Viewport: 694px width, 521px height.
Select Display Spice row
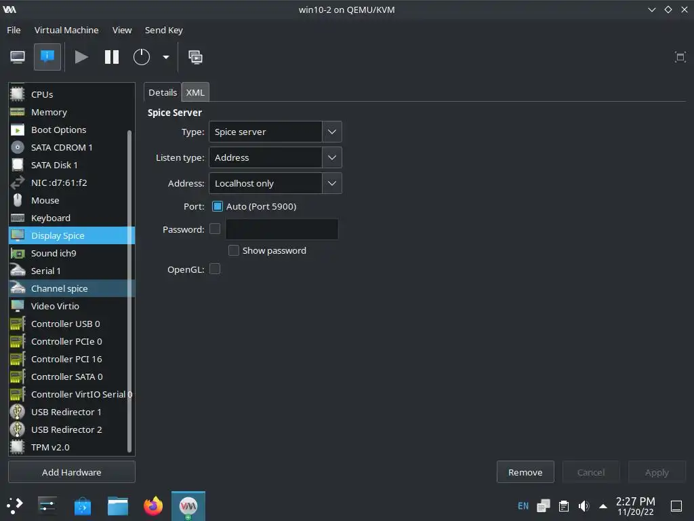click(x=72, y=235)
